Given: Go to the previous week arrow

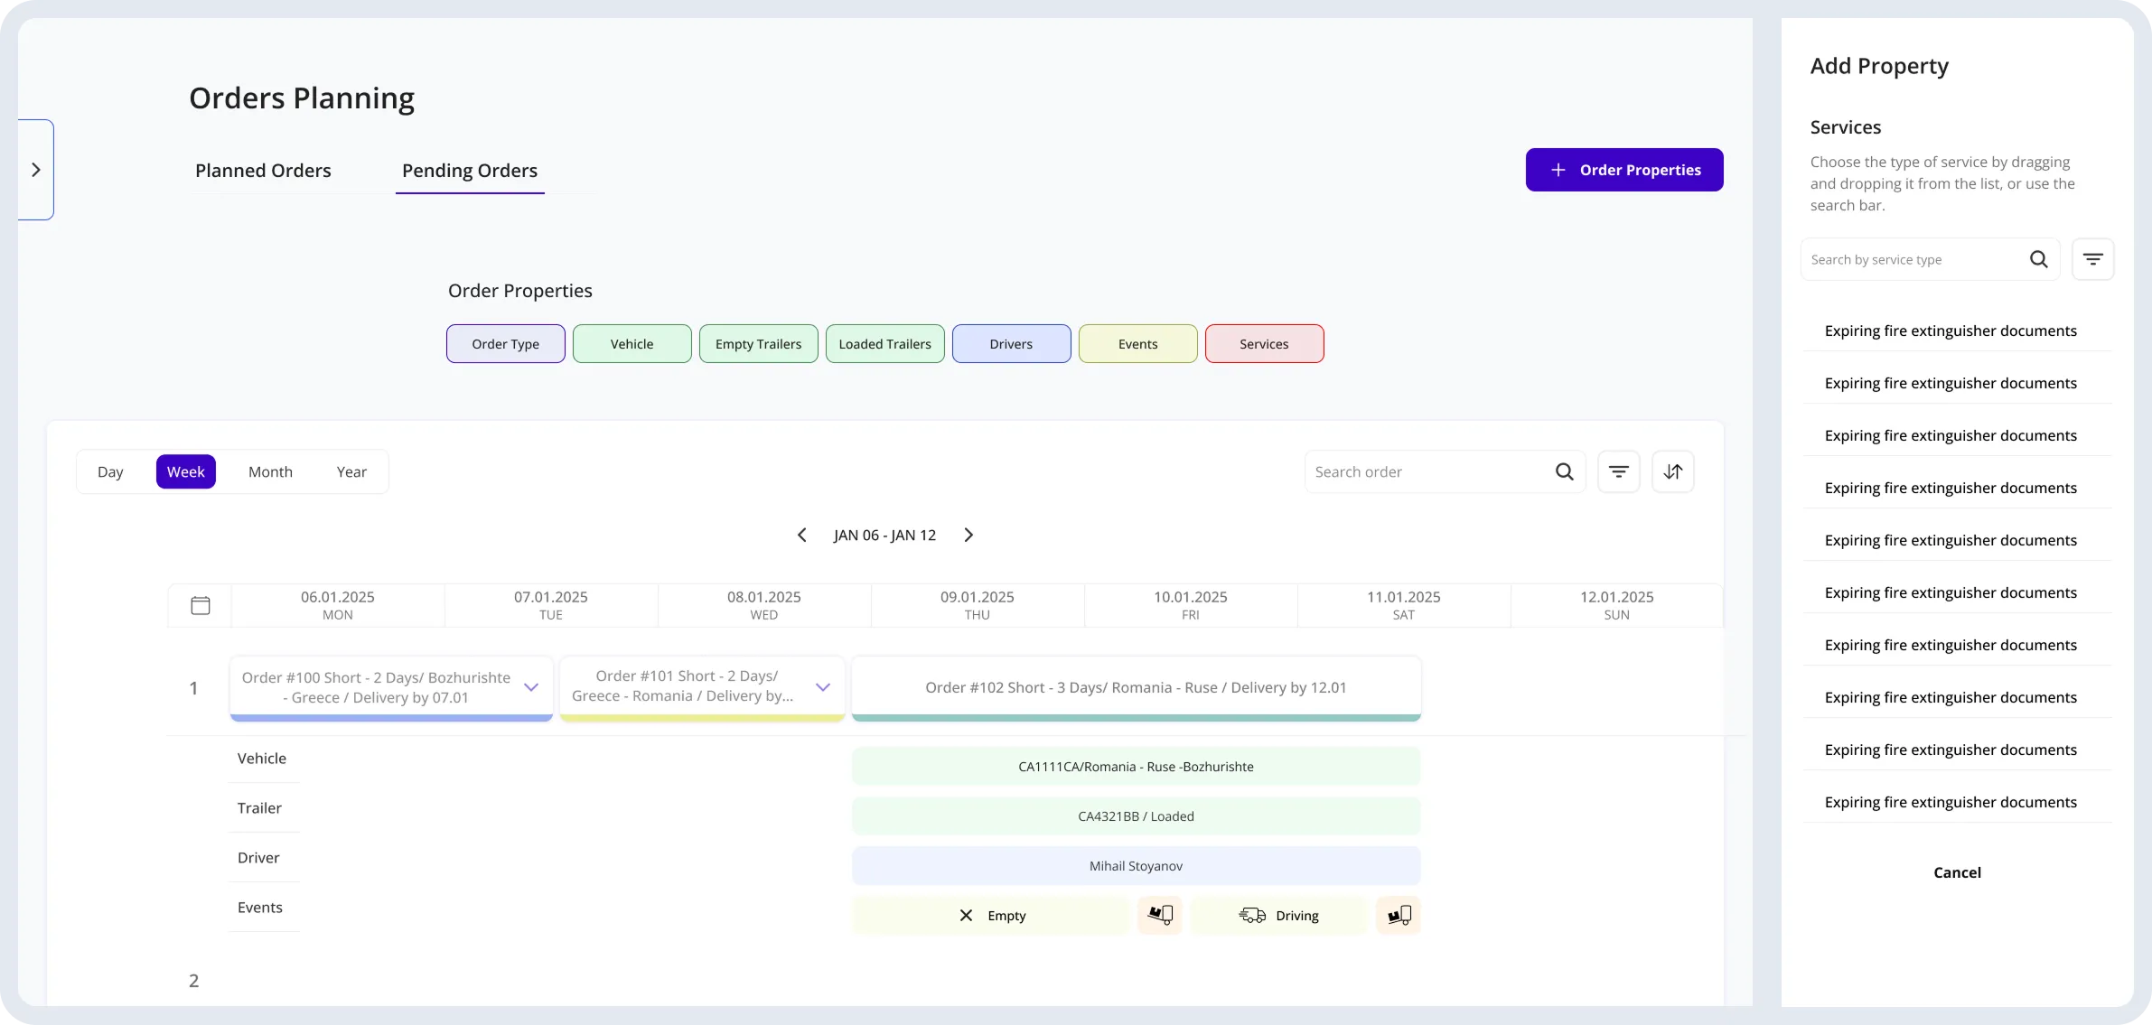Looking at the screenshot, I should [801, 535].
